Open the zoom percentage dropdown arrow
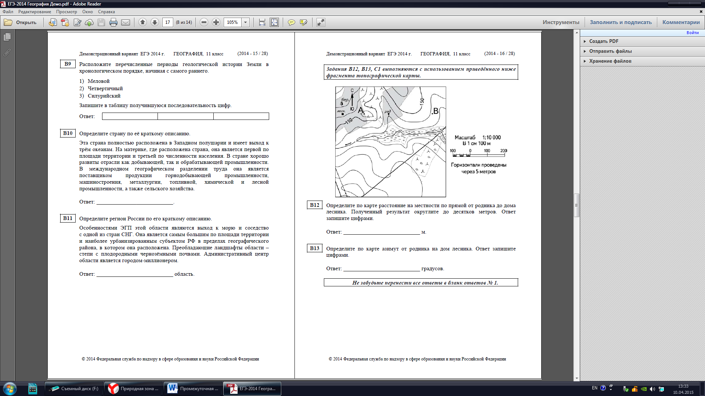Image resolution: width=705 pixels, height=396 pixels. coord(246,22)
